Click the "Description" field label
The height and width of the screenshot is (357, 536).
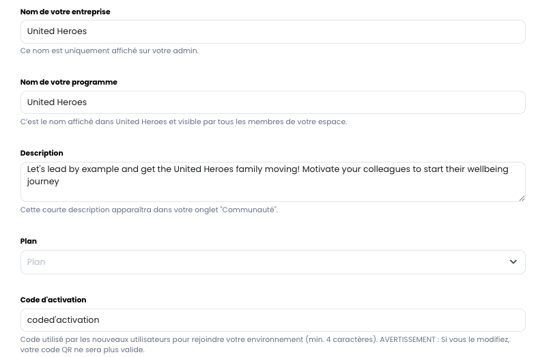pos(42,153)
